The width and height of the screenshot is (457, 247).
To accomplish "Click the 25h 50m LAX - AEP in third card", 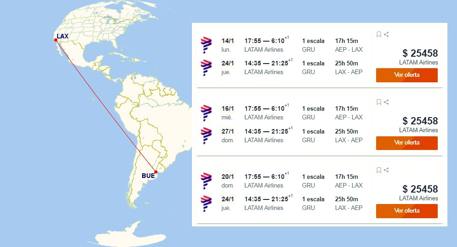I will point(349,203).
